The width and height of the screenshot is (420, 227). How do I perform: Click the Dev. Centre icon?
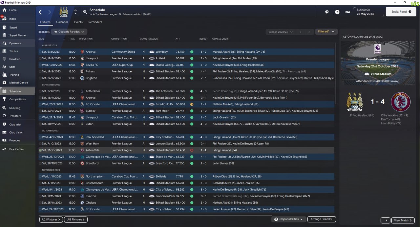click(4, 149)
